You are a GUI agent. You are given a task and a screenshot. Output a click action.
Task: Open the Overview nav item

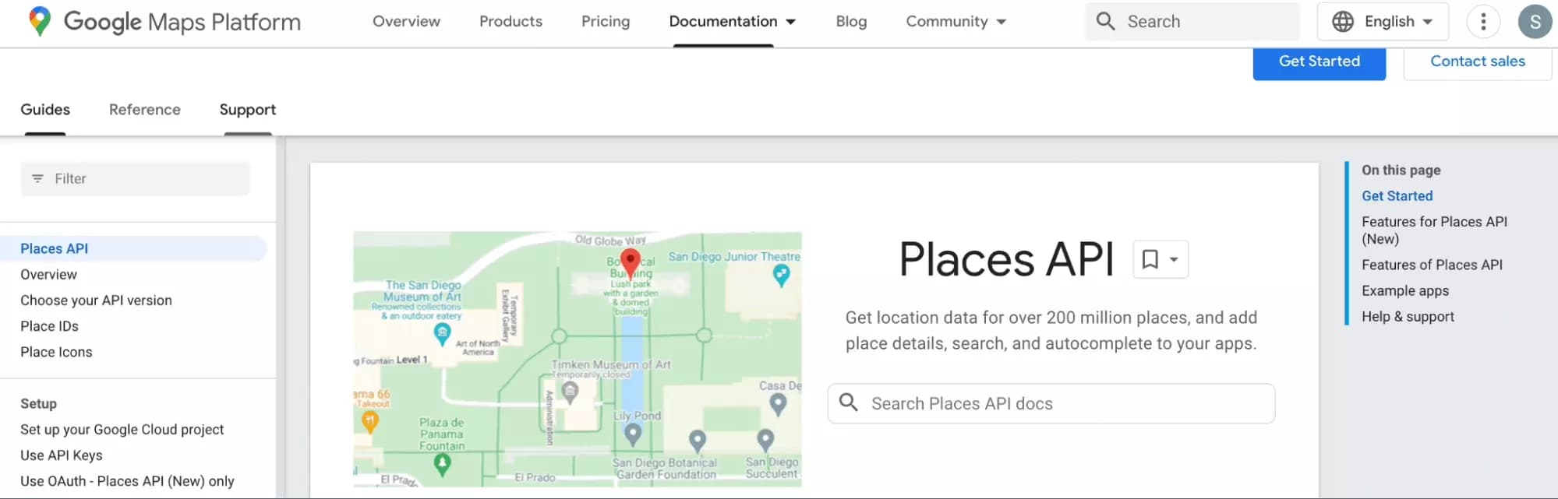[x=406, y=21]
